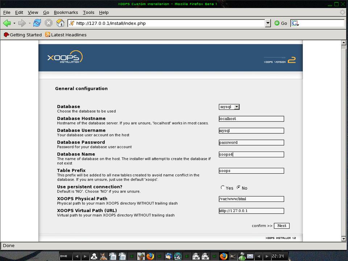Click the green Go button
348x261 pixels.
click(x=281, y=23)
